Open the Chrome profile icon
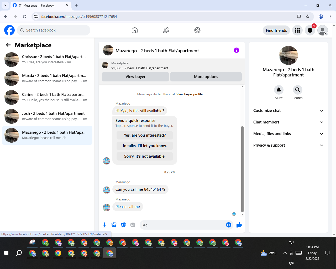 [x=321, y=17]
